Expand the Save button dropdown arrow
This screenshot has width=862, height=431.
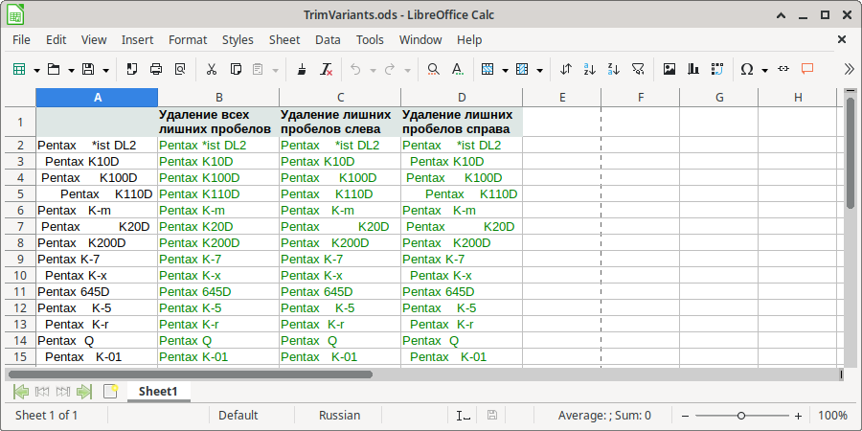click(x=105, y=70)
